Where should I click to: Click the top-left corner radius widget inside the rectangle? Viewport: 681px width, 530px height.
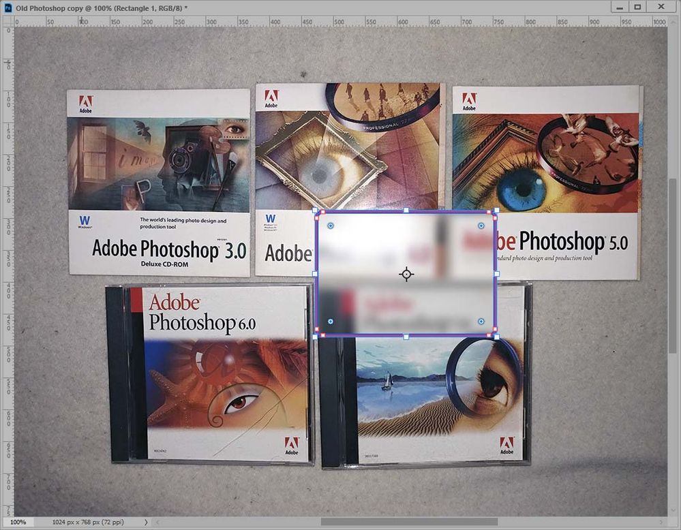(x=331, y=225)
